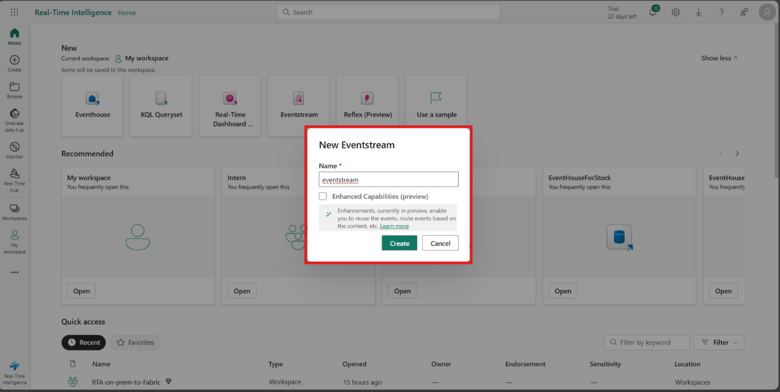Open Browse folder in sidebar

click(x=14, y=90)
